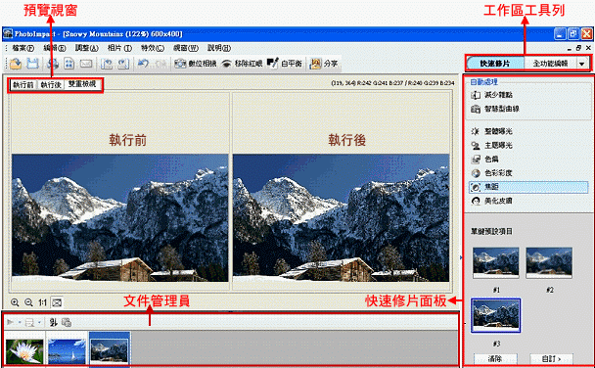Screen dimensions: 595x368
Task: Select the 美化皮膚 beautify skin option
Action: [x=491, y=201]
